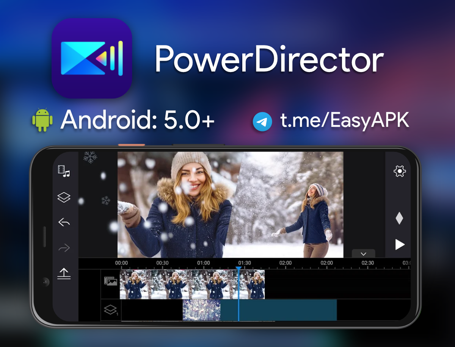The width and height of the screenshot is (455, 347).
Task: Add a keyframe with the diamond icon
Action: [x=399, y=218]
